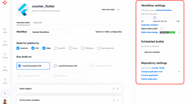Screen dimensions: 186x104
Task: Enable Run tests only checkbox
Action: pos(99,48)
